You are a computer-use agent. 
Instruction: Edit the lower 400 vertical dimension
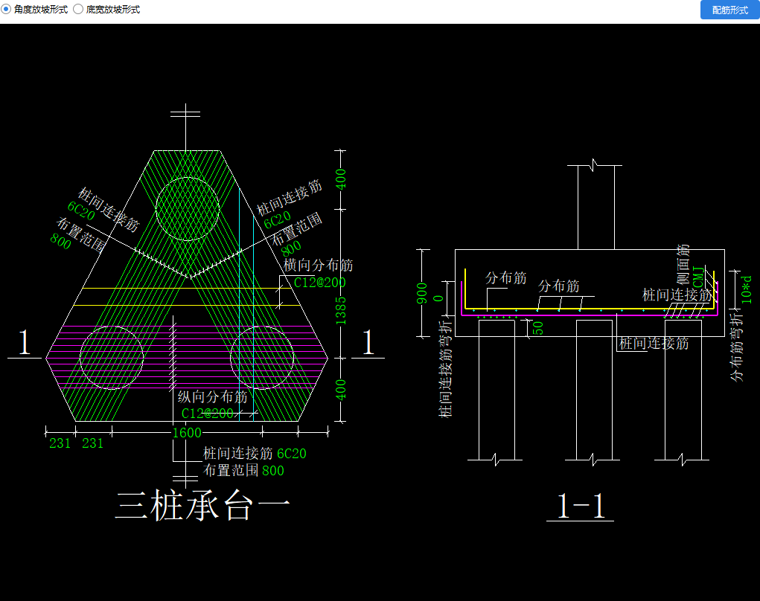(342, 390)
